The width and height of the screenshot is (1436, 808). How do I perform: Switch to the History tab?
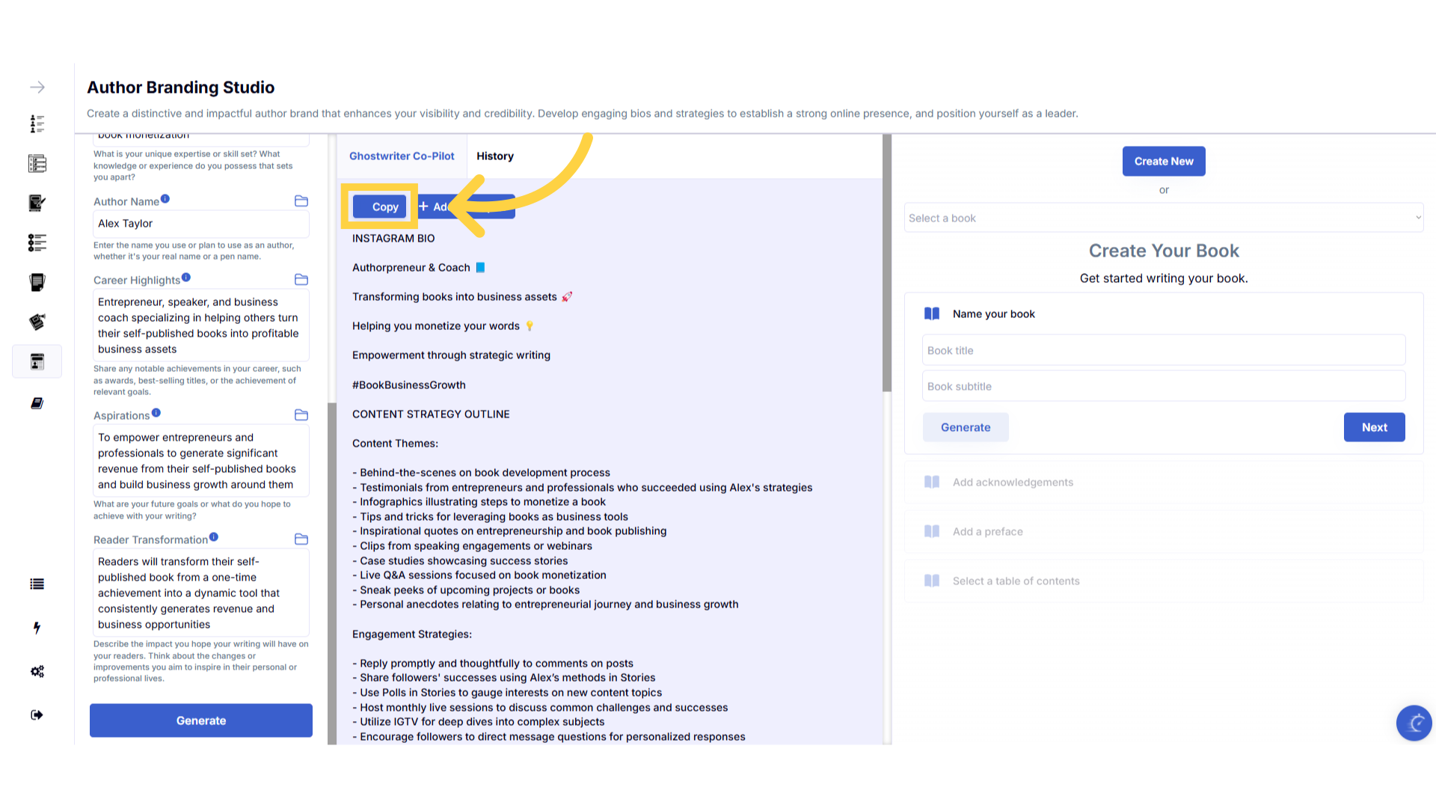coord(495,156)
